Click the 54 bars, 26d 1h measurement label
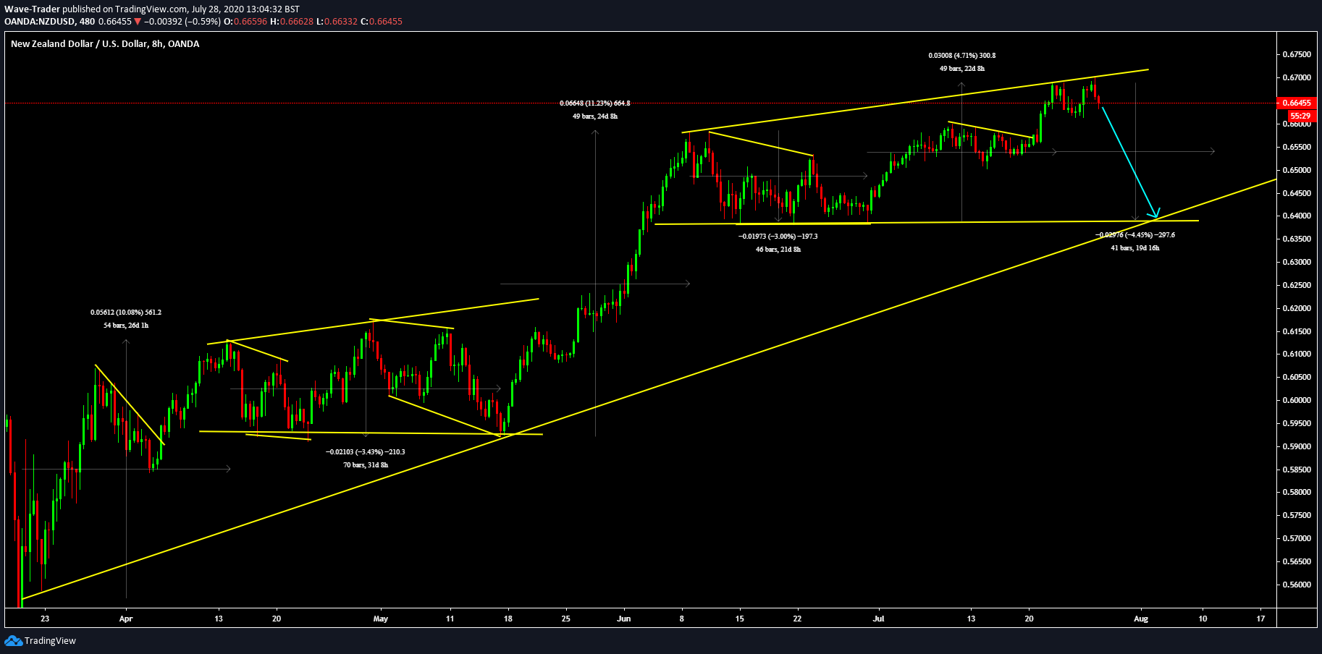Image resolution: width=1322 pixels, height=654 pixels. point(126,326)
